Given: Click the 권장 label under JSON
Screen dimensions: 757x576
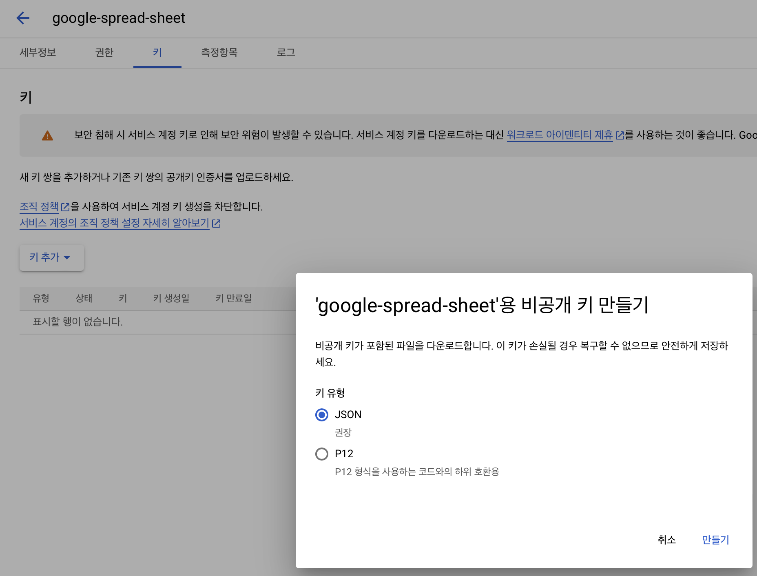Looking at the screenshot, I should pos(343,432).
